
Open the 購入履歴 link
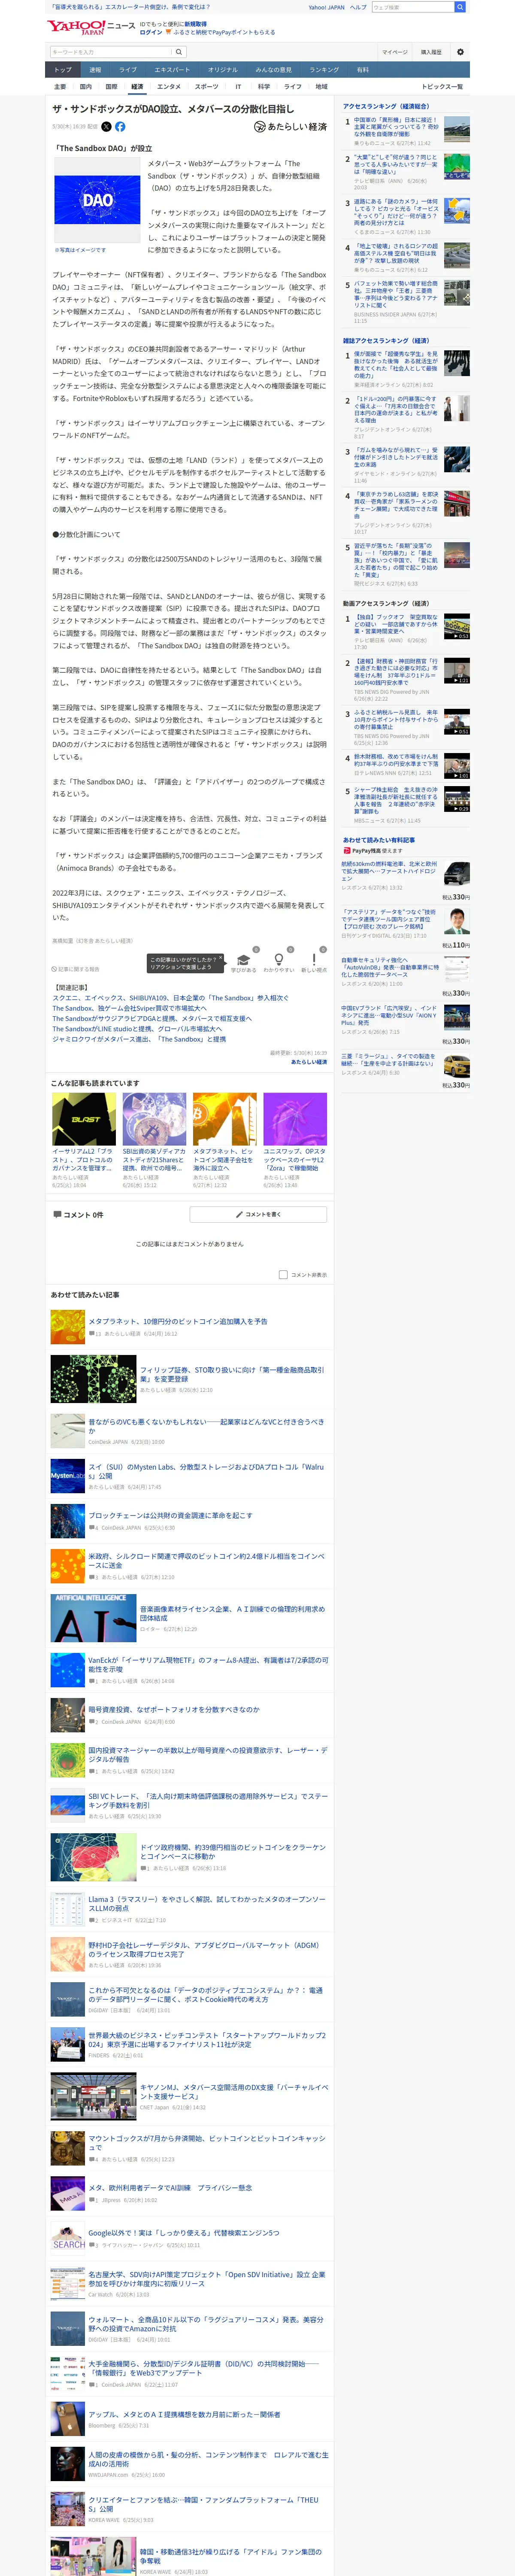tap(431, 52)
